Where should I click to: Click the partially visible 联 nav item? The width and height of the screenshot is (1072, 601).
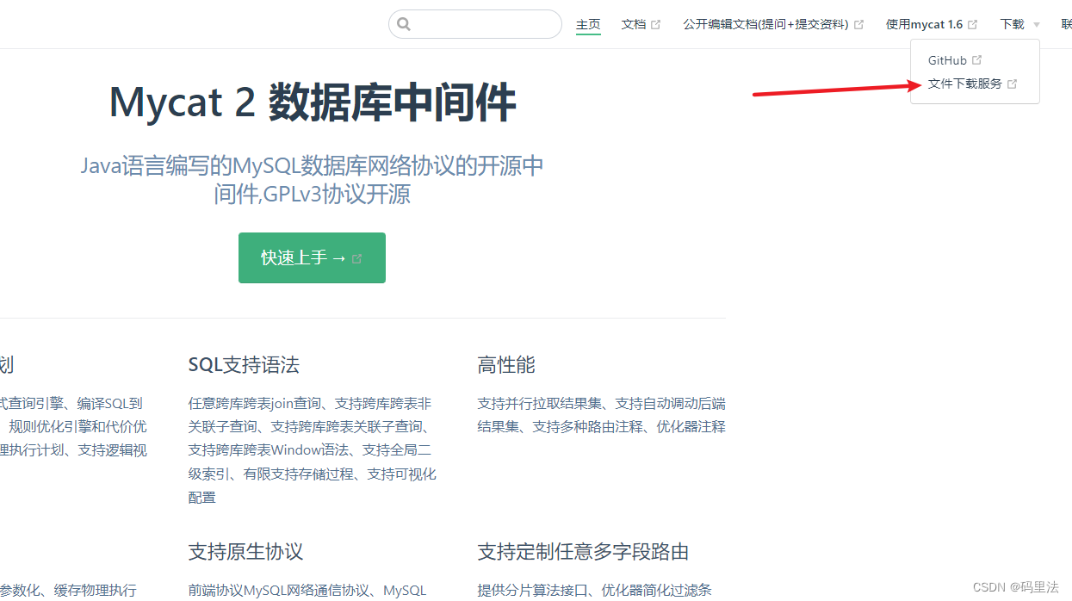(x=1068, y=23)
